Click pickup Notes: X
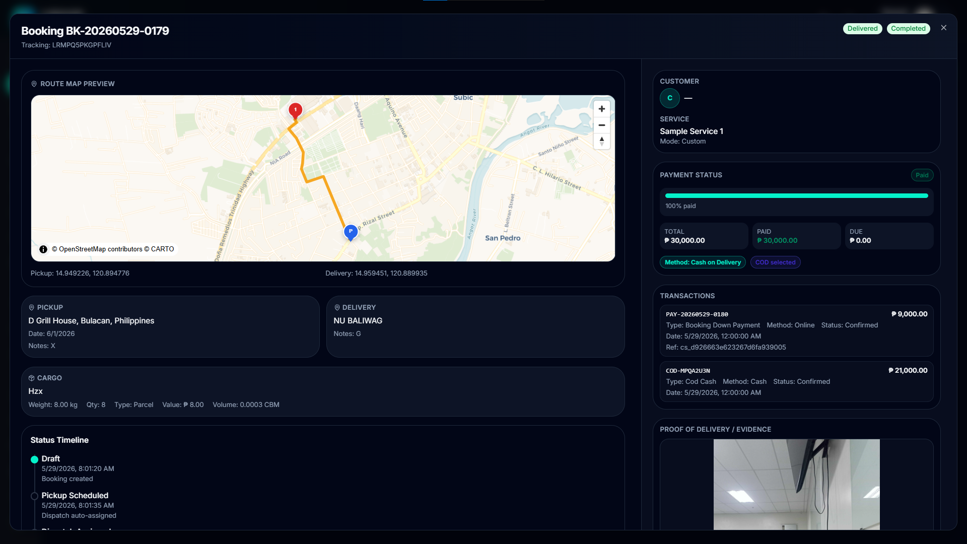 coord(42,346)
